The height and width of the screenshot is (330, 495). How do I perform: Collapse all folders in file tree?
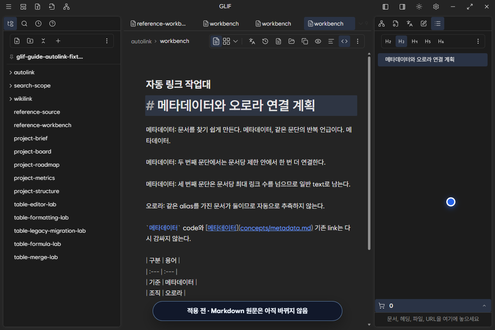pyautogui.click(x=43, y=41)
